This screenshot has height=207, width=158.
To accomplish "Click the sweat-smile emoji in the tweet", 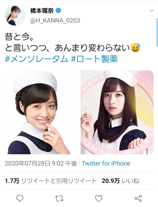I will 135,48.
